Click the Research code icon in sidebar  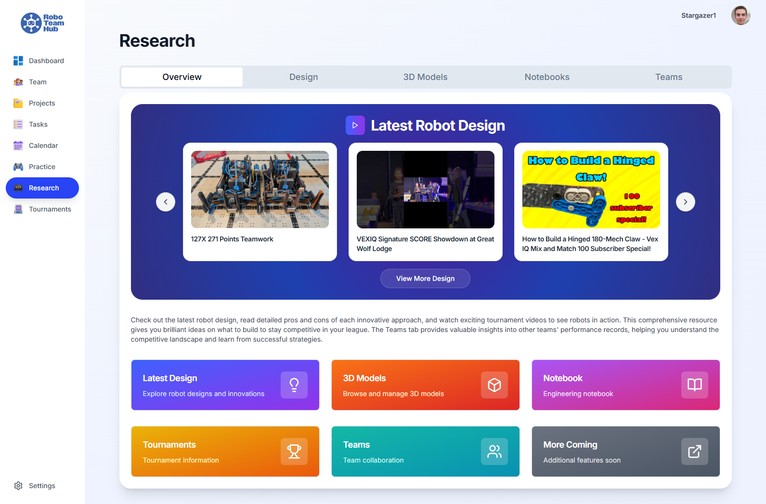click(x=18, y=188)
